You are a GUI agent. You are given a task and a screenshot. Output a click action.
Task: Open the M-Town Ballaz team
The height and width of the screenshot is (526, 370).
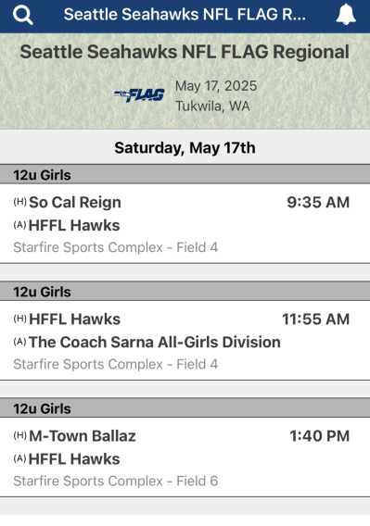pyautogui.click(x=83, y=436)
